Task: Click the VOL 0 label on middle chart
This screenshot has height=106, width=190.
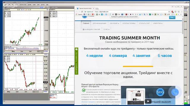Action: (x=52, y=96)
